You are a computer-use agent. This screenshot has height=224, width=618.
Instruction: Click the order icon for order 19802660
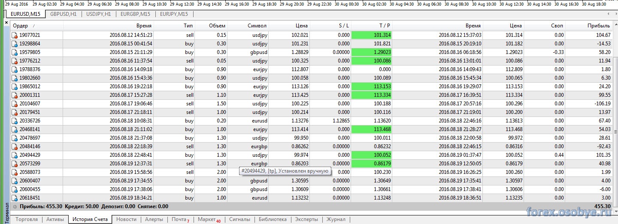click(15, 78)
